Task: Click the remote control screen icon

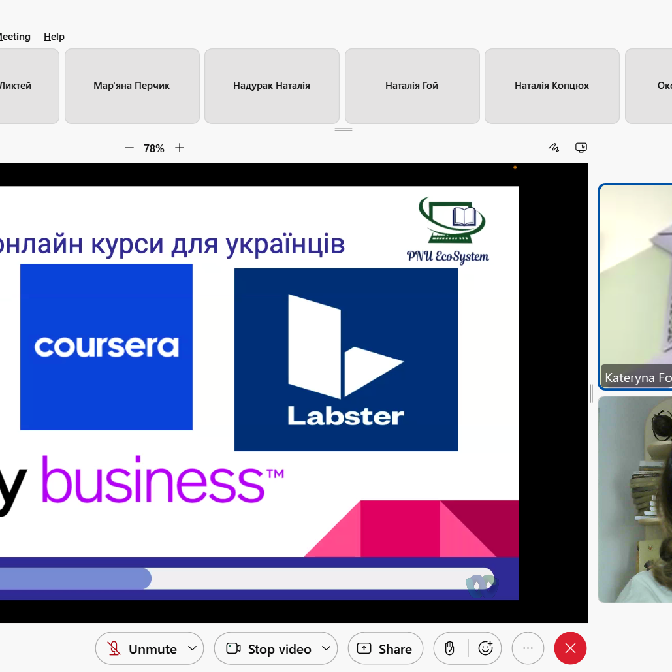Action: (581, 148)
